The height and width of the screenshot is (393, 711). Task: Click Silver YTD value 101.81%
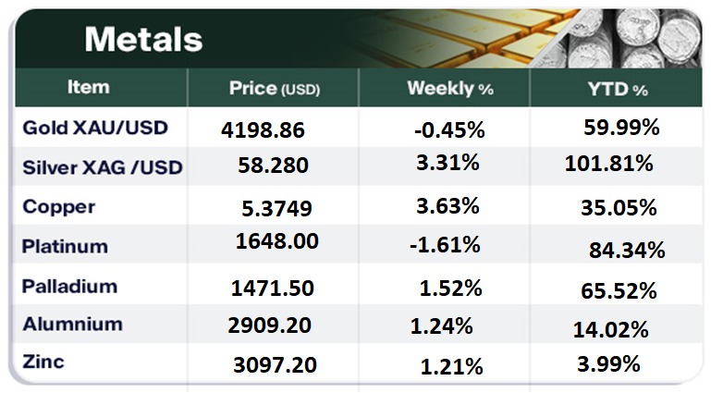(608, 165)
